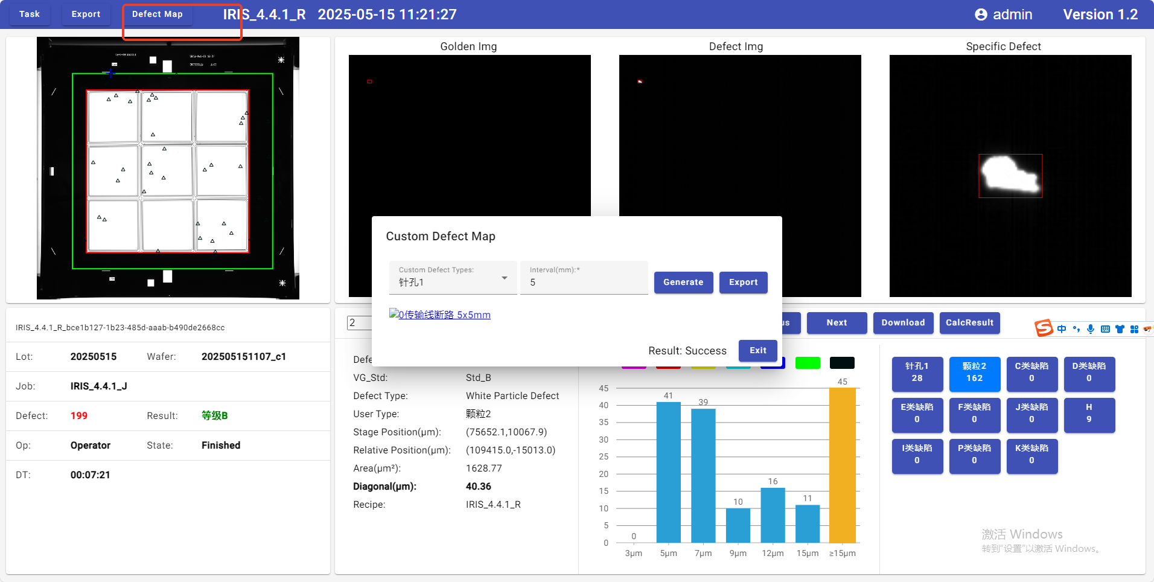Screen dimensions: 1154x582
Task: Click the Interval(mm) input field
Action: coord(584,282)
